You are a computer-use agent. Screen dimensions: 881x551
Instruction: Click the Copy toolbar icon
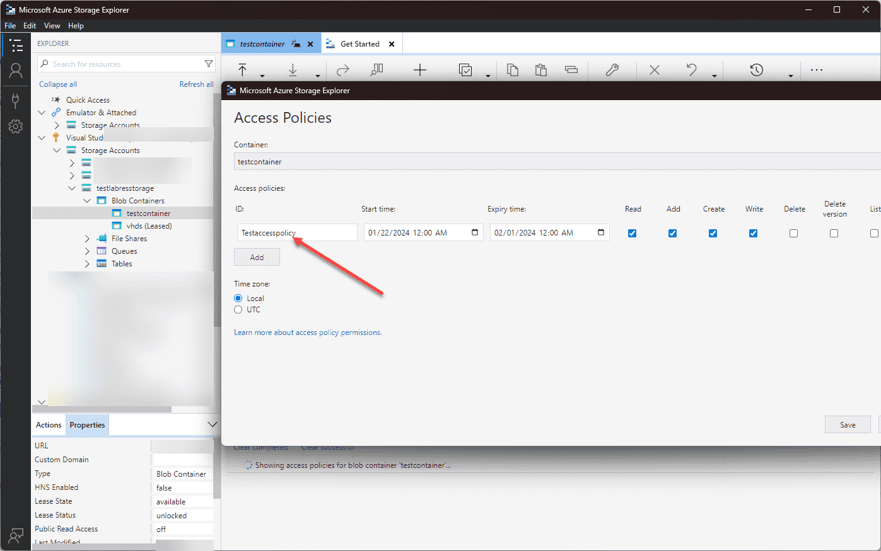pyautogui.click(x=513, y=70)
